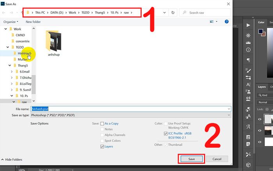Open the Character panel icon
The height and width of the screenshot is (171, 273).
pyautogui.click(x=248, y=85)
